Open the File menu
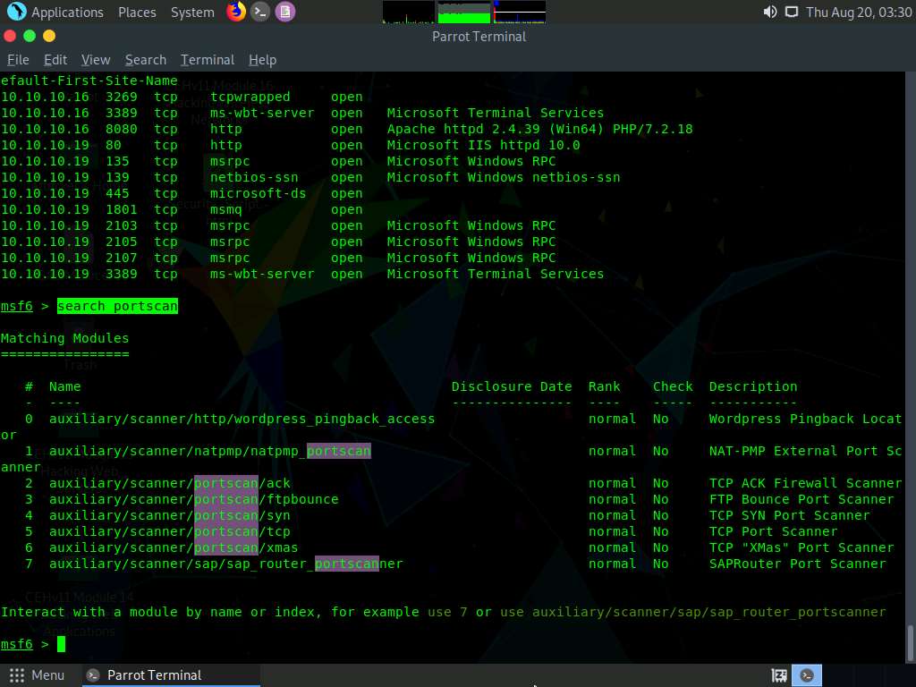 [x=18, y=60]
